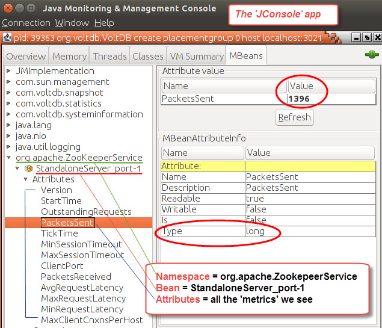Click the Writable row in MBeanAttributeInfo
382x328 pixels.
[x=268, y=209]
